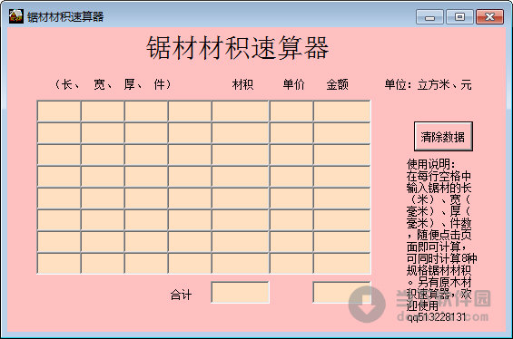The width and height of the screenshot is (513, 339).
Task: Click the second row 宽 width field
Action: coord(103,133)
